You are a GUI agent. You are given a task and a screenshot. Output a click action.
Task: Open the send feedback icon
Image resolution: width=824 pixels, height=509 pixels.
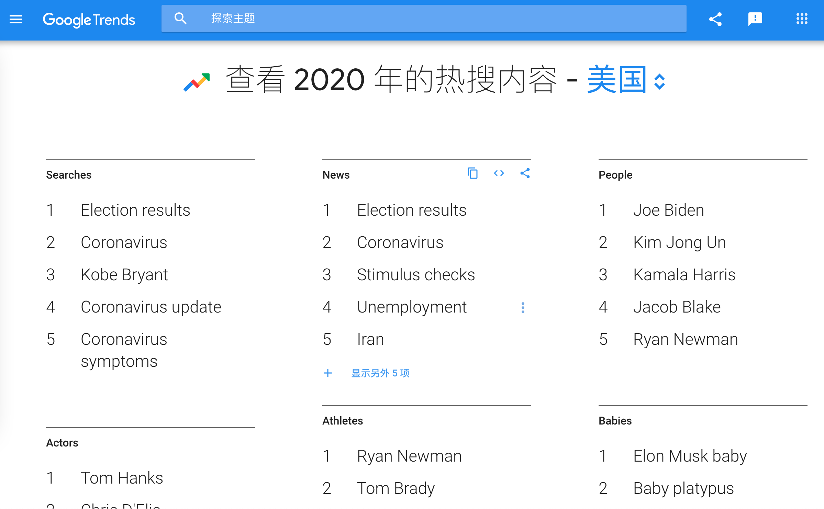(755, 19)
